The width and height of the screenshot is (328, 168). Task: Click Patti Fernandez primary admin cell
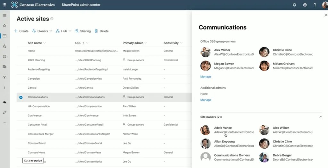132,79
